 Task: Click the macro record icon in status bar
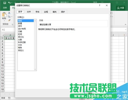pos(9,98)
